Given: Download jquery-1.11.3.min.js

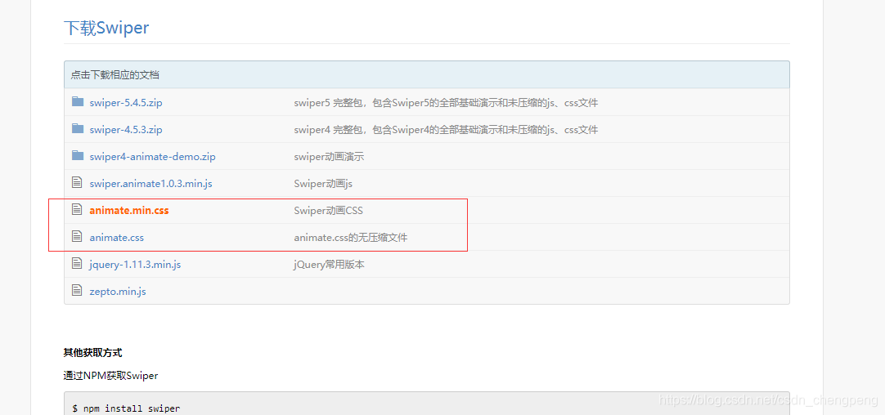Looking at the screenshot, I should tap(136, 265).
